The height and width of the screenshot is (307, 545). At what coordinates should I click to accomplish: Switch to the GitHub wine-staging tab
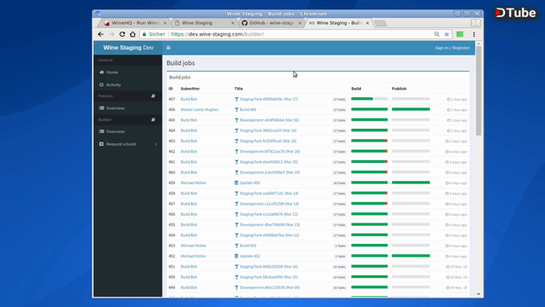[x=272, y=23]
